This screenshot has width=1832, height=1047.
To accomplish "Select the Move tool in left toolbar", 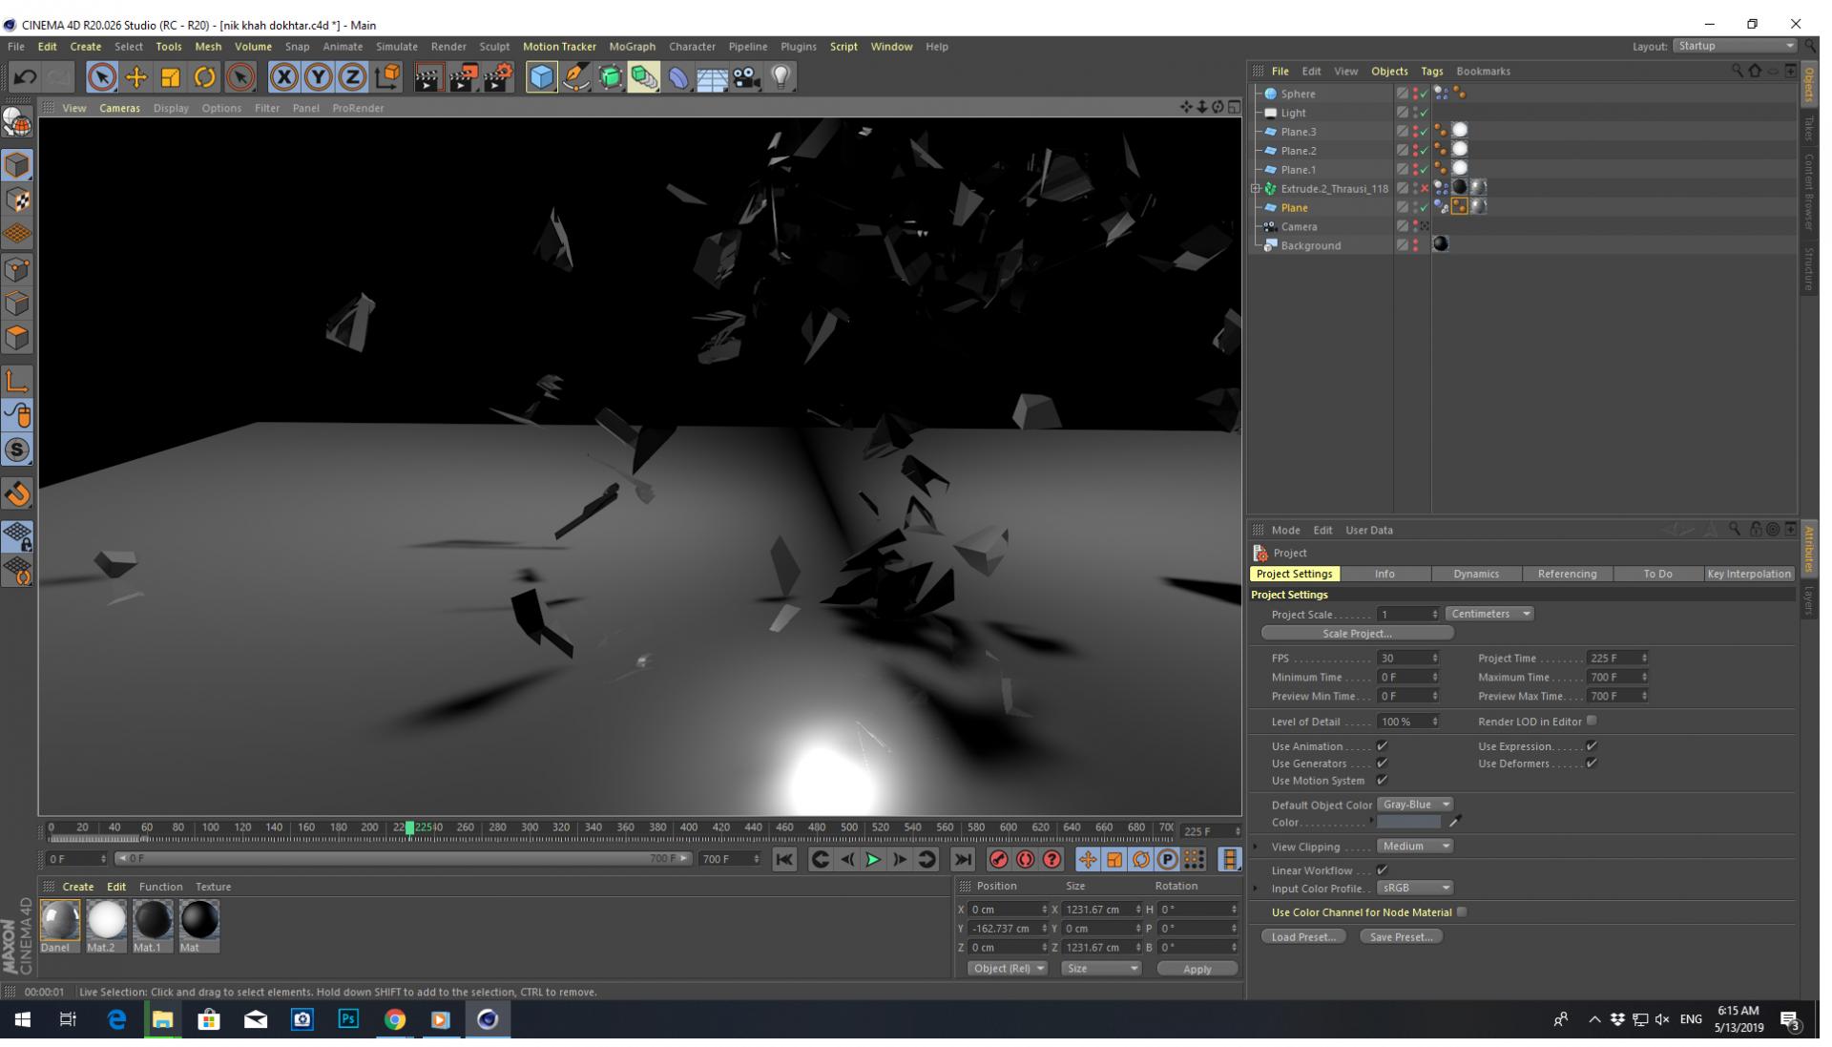I will [137, 76].
